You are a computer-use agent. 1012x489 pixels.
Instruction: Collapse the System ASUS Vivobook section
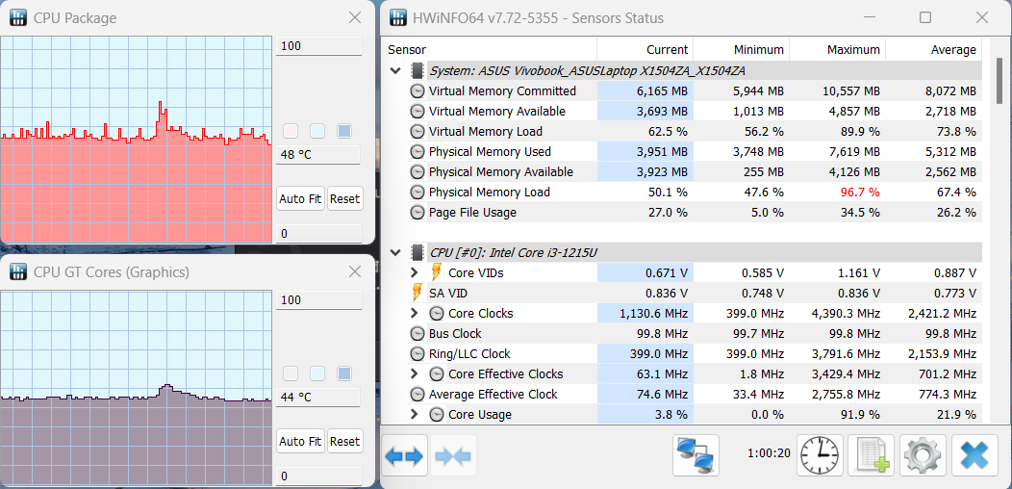click(395, 70)
